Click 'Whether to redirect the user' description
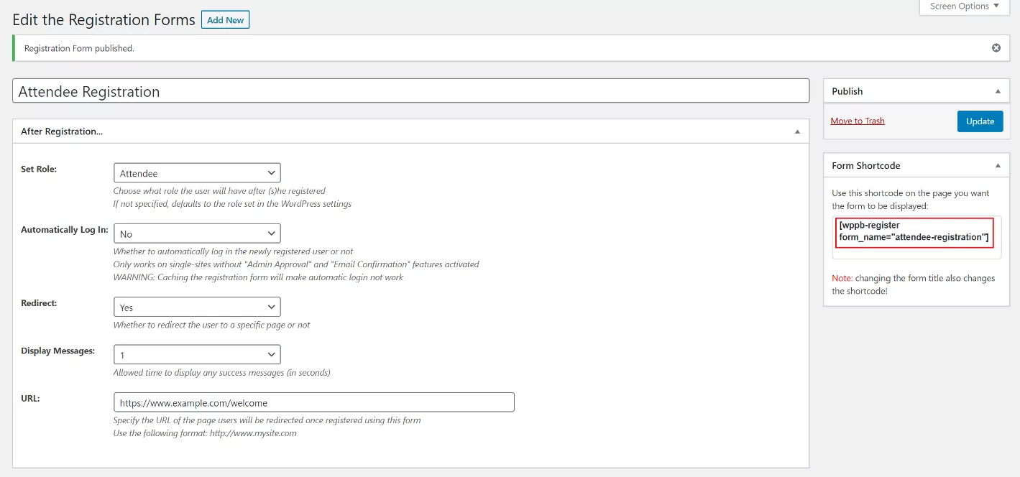The image size is (1020, 477). point(212,325)
